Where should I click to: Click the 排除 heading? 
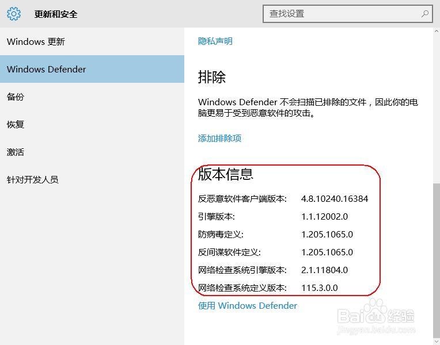212,77
